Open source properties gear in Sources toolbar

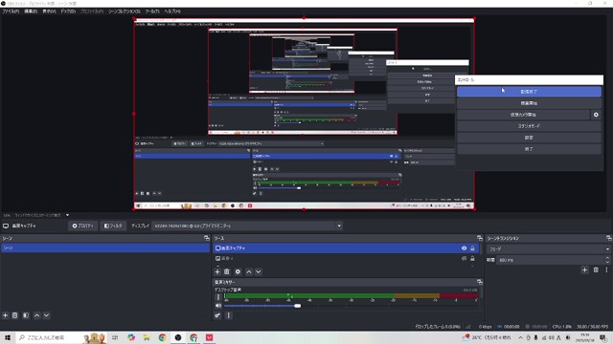pos(238,271)
